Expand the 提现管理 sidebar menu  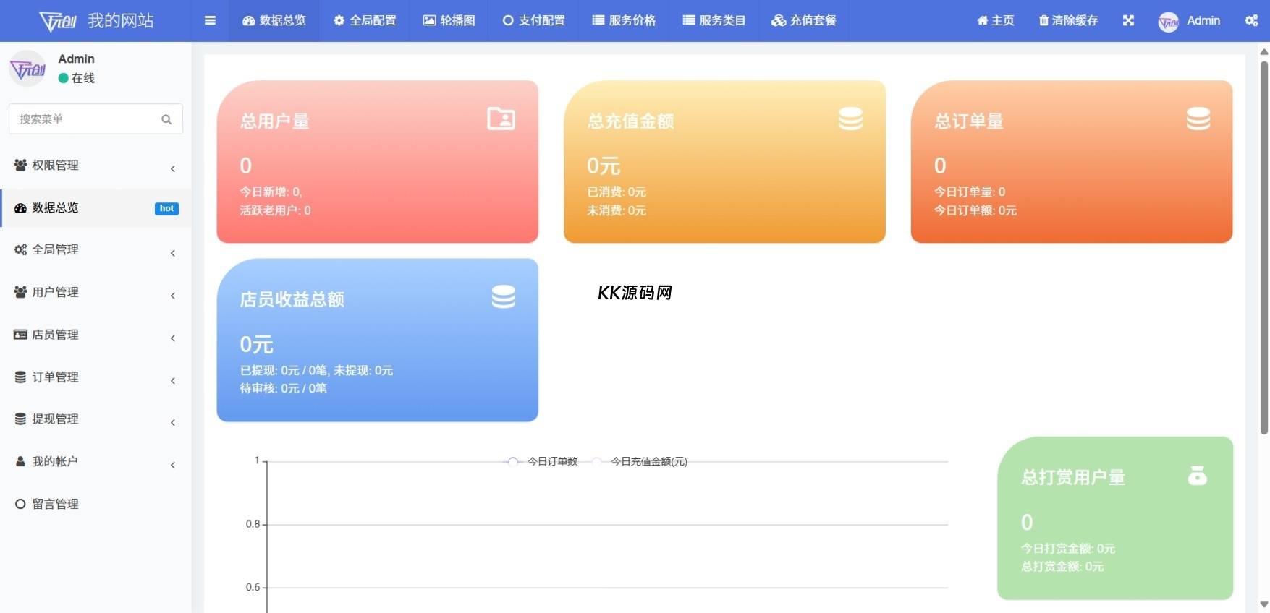95,419
